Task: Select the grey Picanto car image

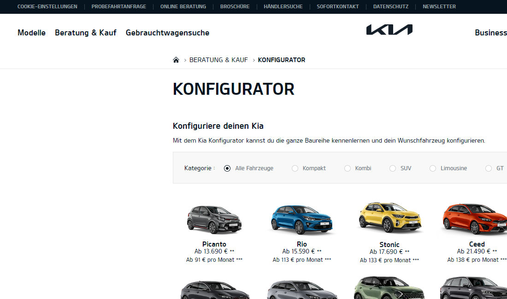Action: [x=214, y=220]
